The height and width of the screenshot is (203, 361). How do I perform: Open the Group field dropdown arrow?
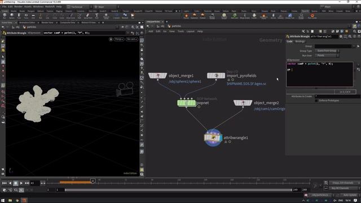coord(354,46)
